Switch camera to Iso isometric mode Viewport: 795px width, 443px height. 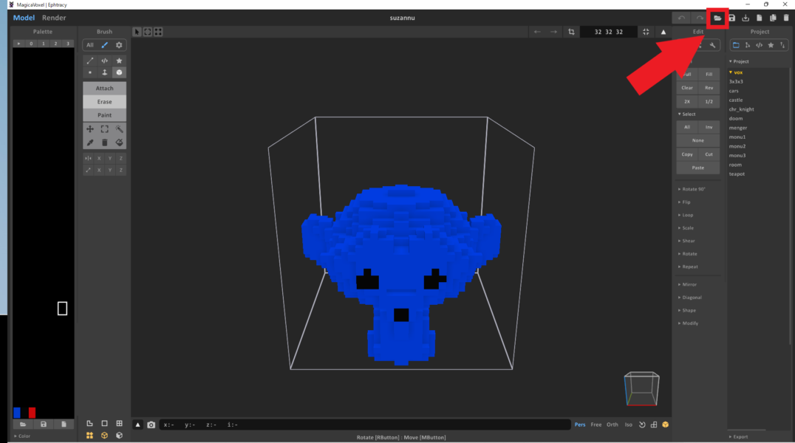[x=629, y=425]
